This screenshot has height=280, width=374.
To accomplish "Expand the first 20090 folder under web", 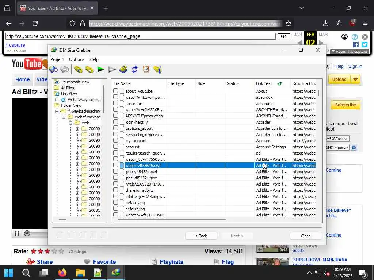I will 77,129.
